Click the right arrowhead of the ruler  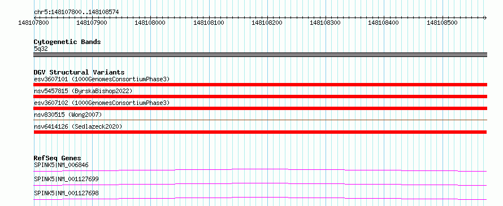pos(485,17)
